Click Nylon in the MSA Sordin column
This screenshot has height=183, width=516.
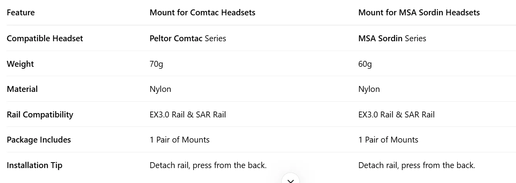point(369,89)
